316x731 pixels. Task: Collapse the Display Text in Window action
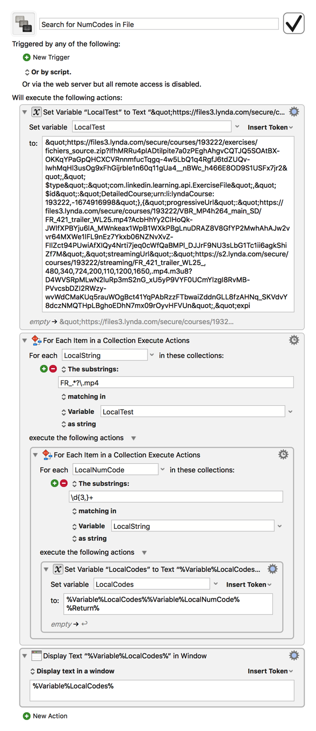(x=24, y=656)
